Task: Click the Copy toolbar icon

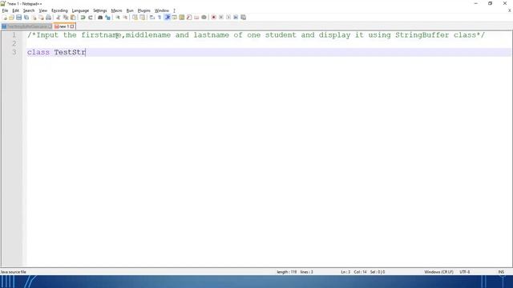Action: [66, 18]
